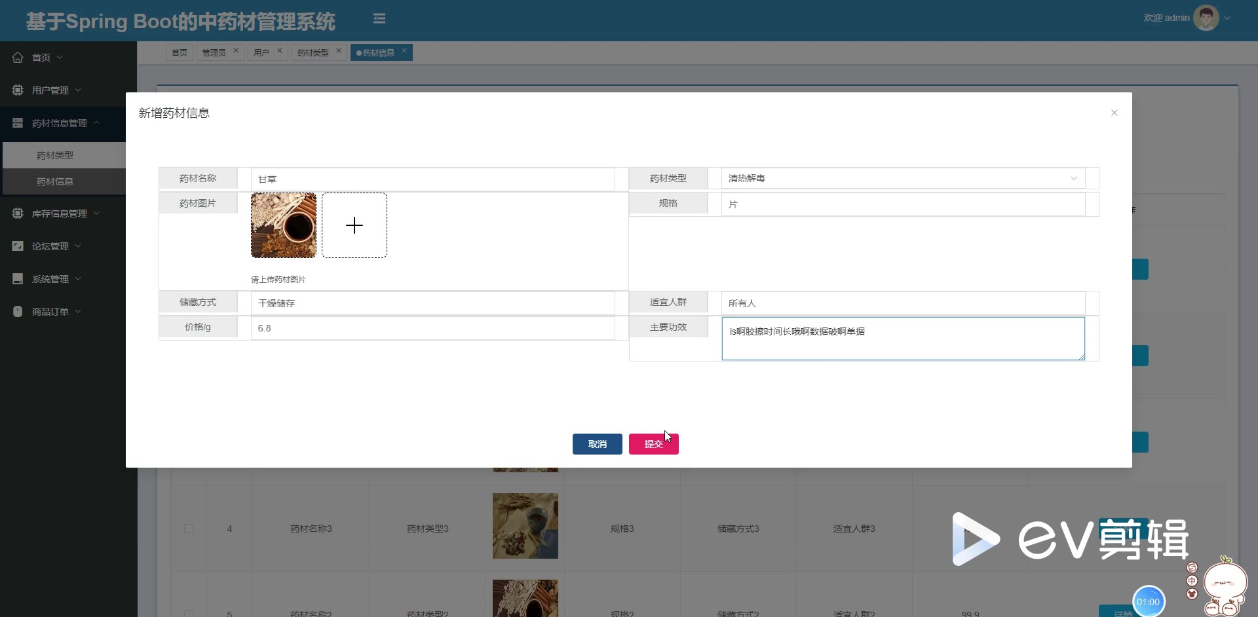Open the 药材类型 dropdown showing 清热解毒
Viewport: 1258px width, 617px height.
(903, 178)
